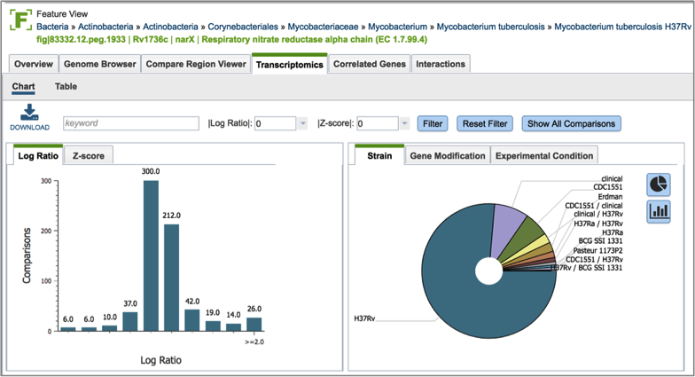Switch to pie chart view
The width and height of the screenshot is (695, 377).
[x=658, y=185]
